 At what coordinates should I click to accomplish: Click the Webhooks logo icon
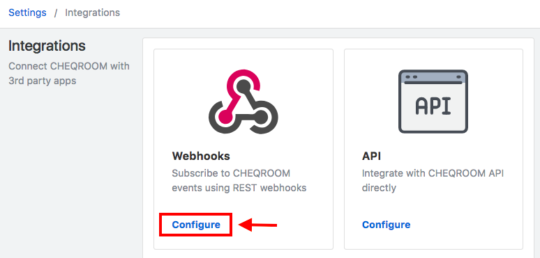point(243,102)
